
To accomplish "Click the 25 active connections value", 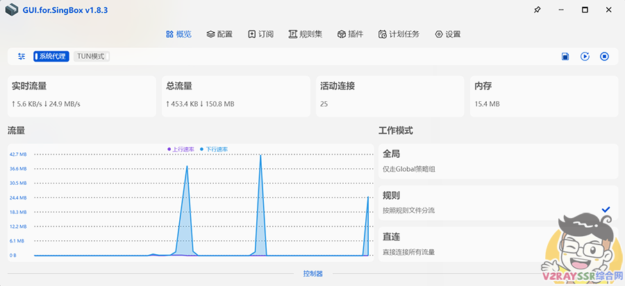I will point(324,104).
